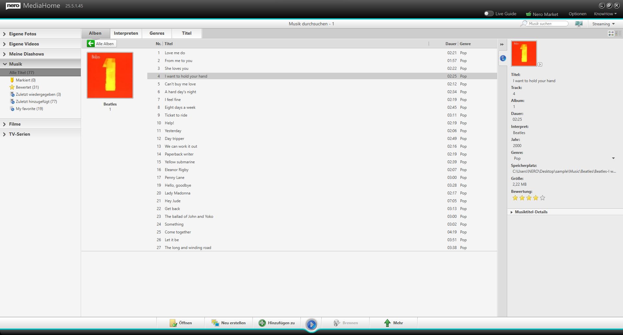Viewport: 623px width, 335px height.
Task: Click the green plus Hinzufügen zu icon
Action: coord(262,323)
